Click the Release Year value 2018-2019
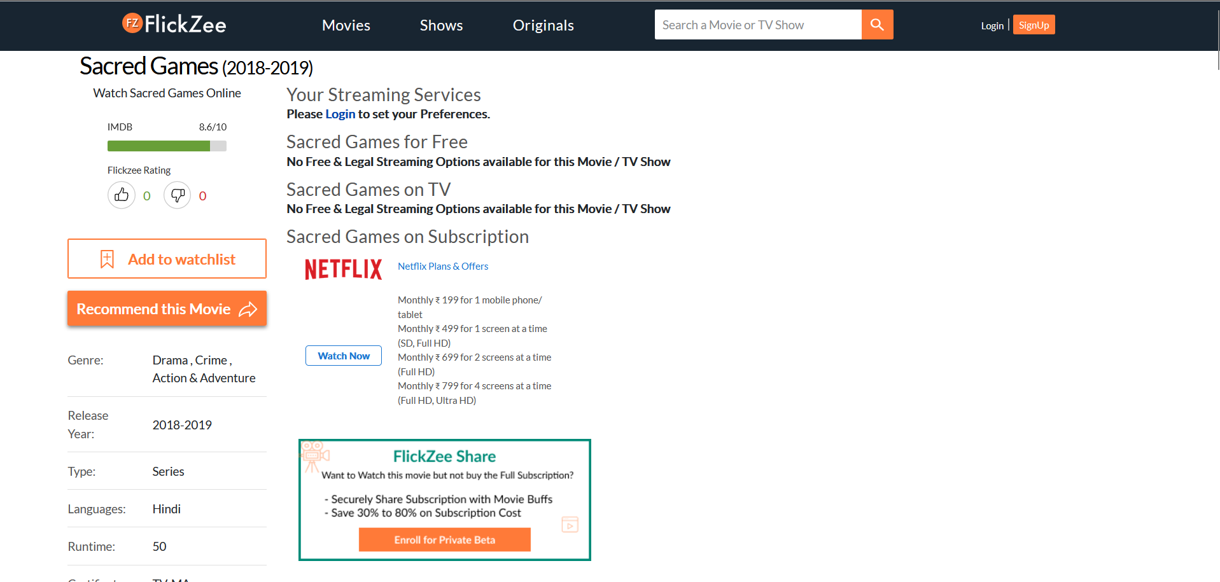The width and height of the screenshot is (1220, 582). (x=182, y=425)
